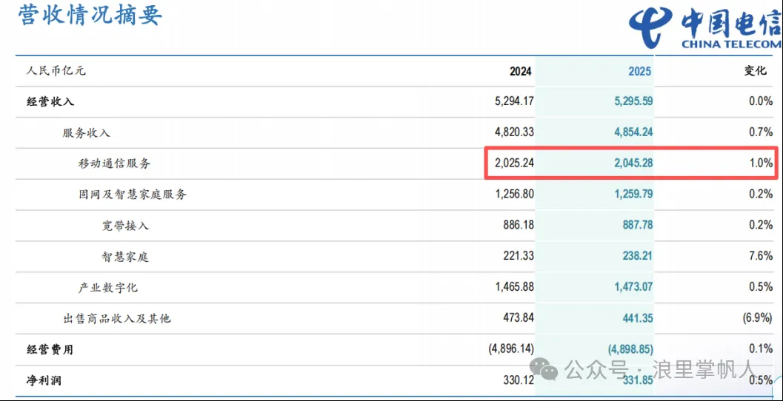Screen dimensions: 783x401
Task: Select the value 886.18
Action: click(x=519, y=225)
